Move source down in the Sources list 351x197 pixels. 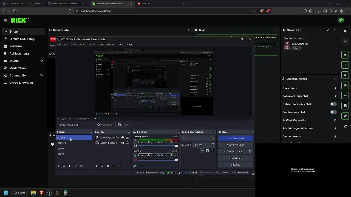(119, 166)
